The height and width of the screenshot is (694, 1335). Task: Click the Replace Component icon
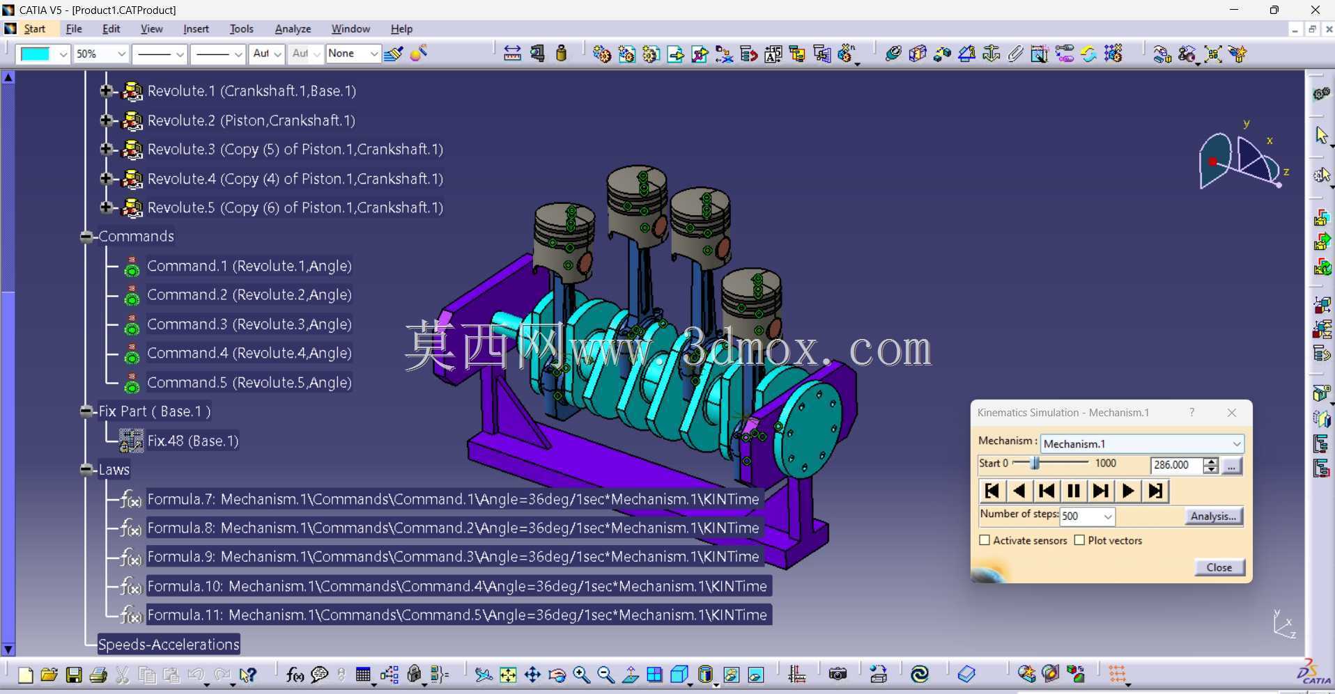[x=724, y=54]
